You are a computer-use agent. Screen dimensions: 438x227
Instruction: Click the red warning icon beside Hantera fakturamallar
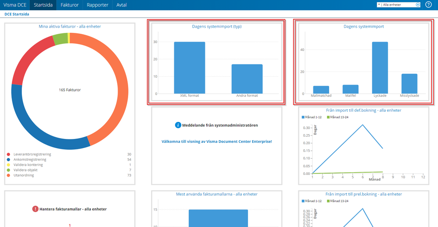point(35,209)
